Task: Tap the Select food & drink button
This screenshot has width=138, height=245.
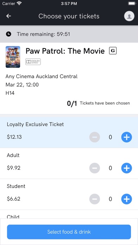Action: click(x=69, y=232)
